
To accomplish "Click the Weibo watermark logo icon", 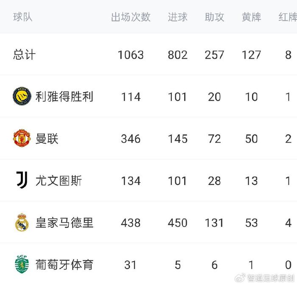I will coord(238,277).
